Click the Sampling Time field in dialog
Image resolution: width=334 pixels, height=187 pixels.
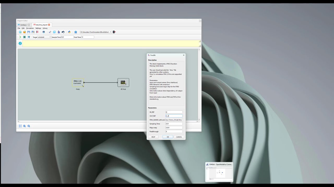(174, 124)
